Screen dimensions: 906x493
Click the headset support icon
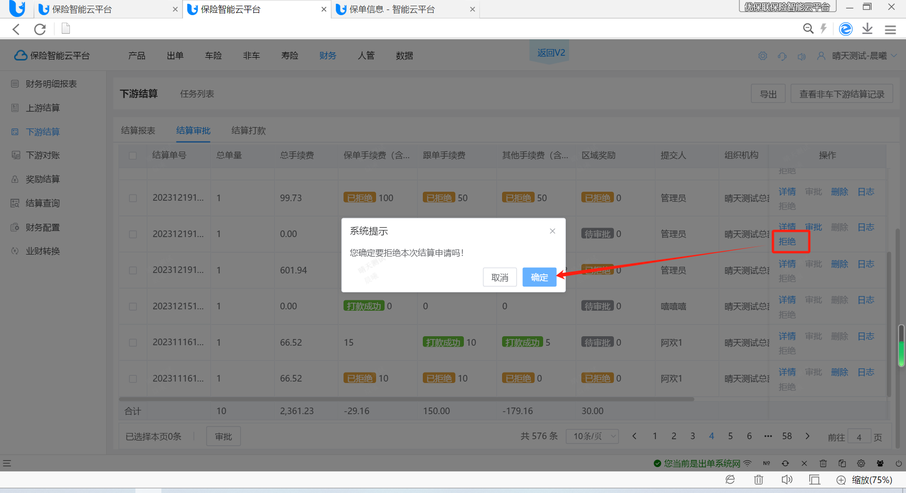point(782,56)
